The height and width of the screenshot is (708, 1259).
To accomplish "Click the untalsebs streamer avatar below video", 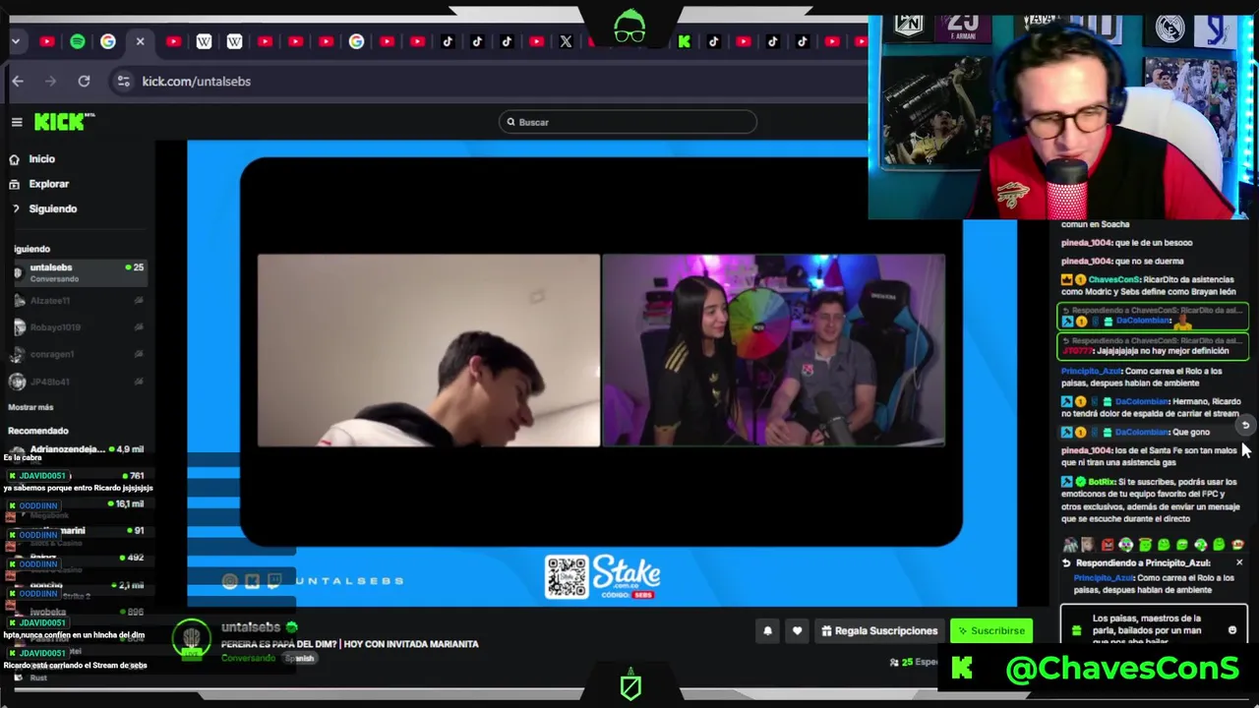I will [192, 638].
